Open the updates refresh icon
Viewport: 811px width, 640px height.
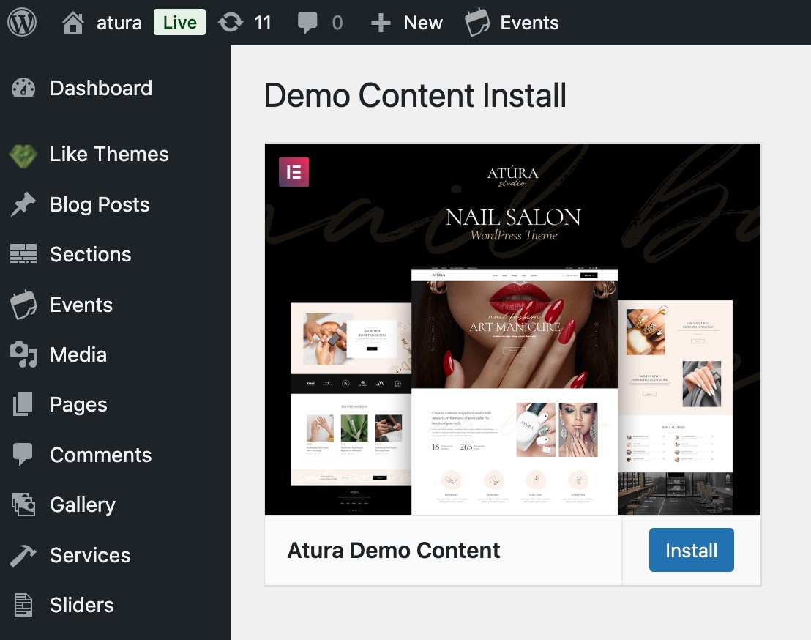231,23
